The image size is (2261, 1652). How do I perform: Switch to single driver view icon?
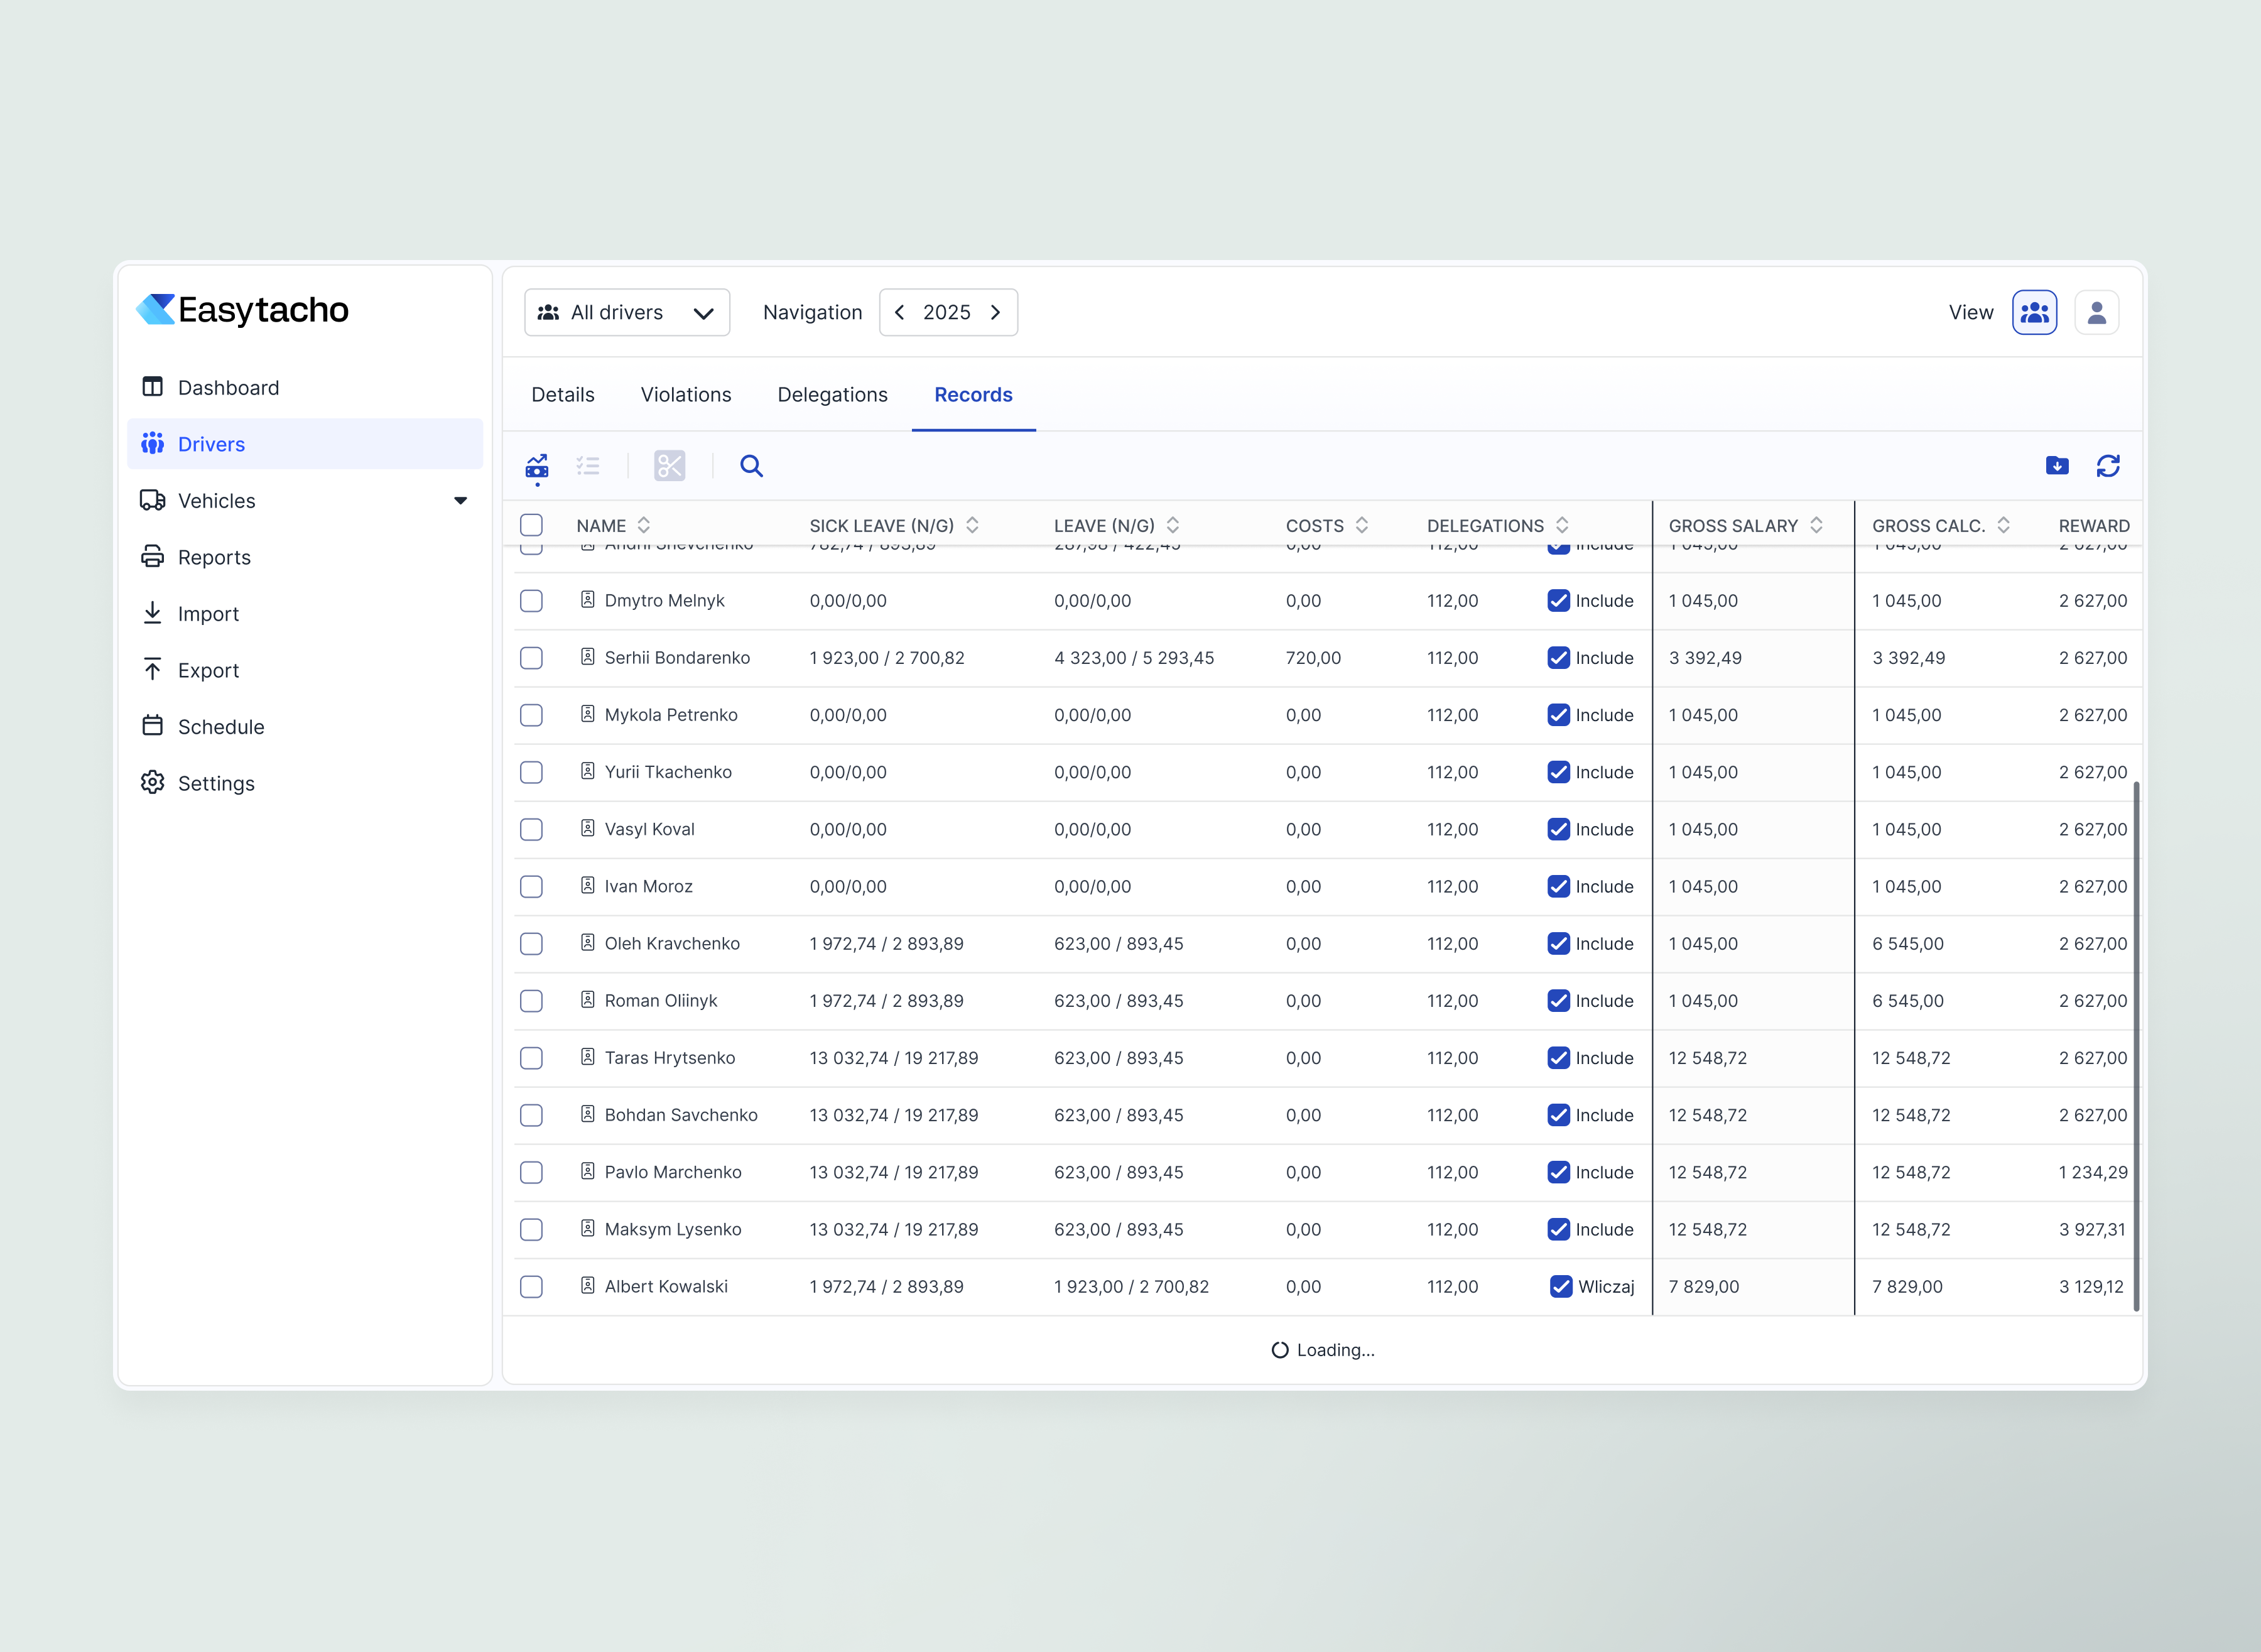pos(2097,313)
